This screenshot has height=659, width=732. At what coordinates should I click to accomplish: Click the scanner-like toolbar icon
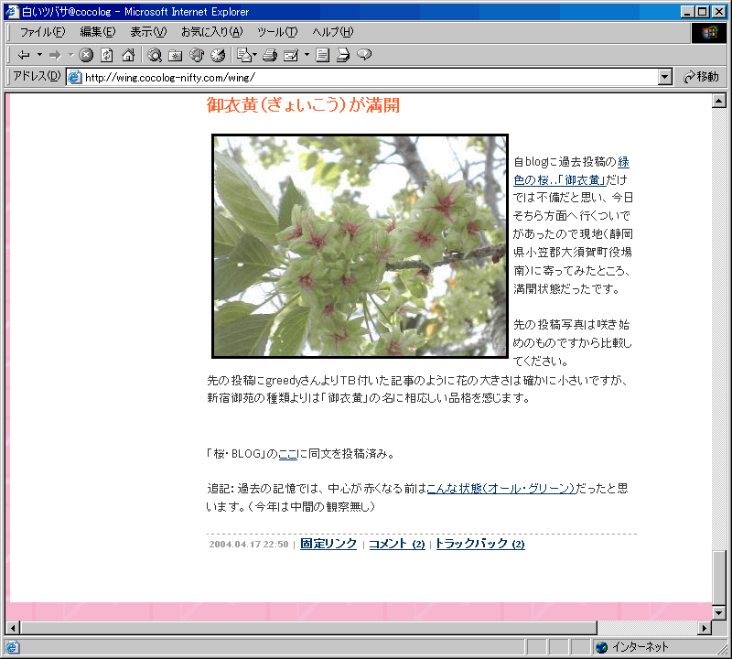[343, 55]
